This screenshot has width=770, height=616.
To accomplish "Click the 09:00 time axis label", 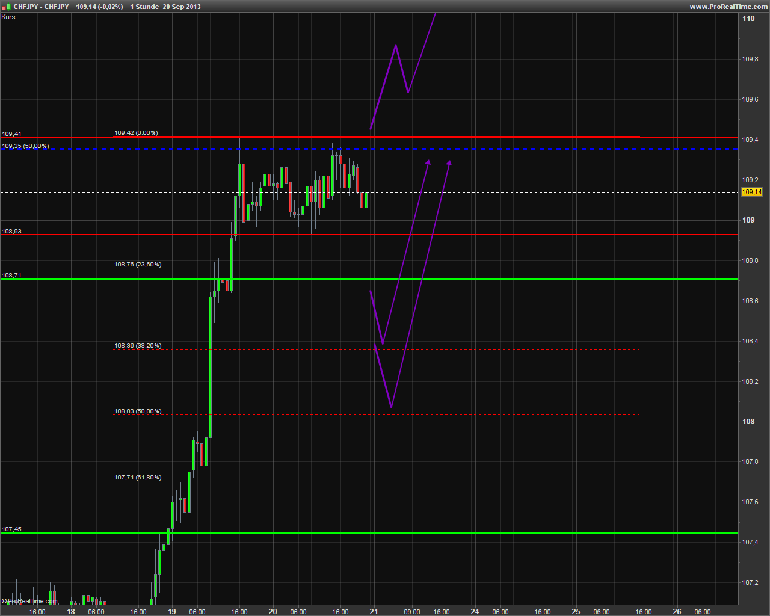I will [412, 612].
